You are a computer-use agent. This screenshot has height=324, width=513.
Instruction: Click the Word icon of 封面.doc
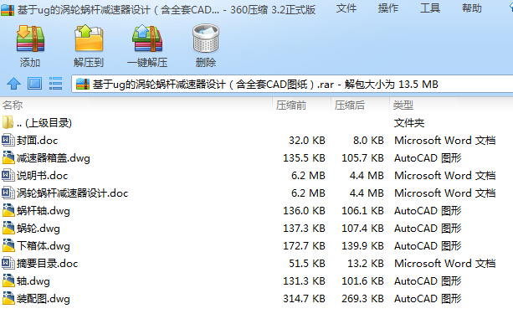click(8, 140)
